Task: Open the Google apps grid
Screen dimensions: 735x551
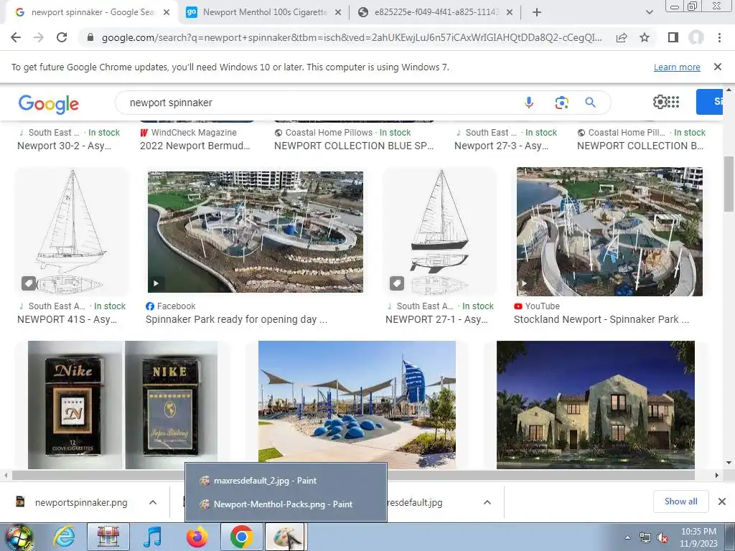Action: click(x=673, y=102)
